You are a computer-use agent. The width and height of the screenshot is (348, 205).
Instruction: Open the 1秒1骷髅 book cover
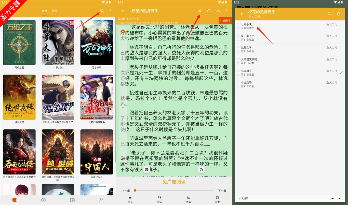pyautogui.click(x=58, y=152)
